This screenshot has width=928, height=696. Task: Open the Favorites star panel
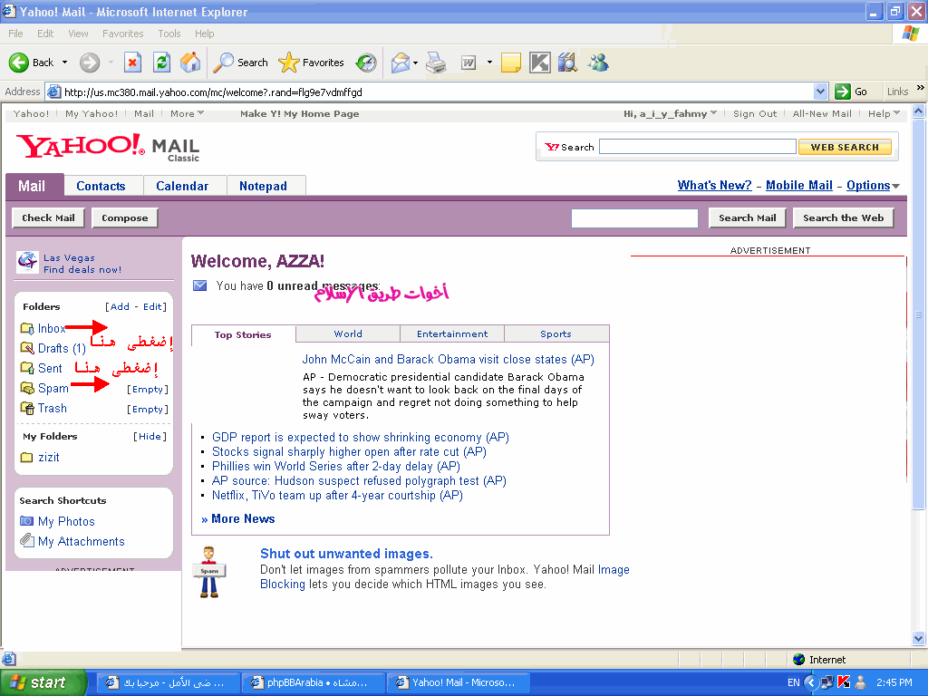pyautogui.click(x=289, y=63)
